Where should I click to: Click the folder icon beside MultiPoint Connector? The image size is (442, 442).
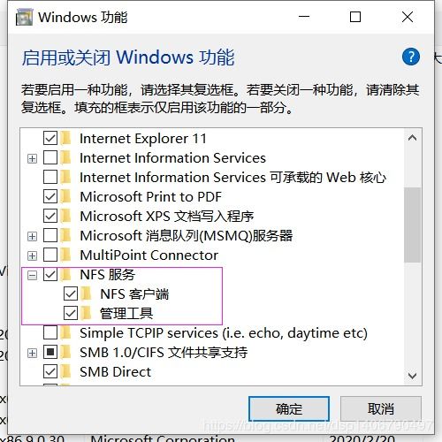tap(66, 255)
